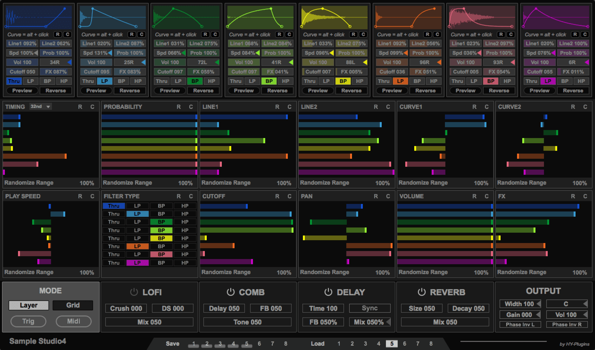The height and width of the screenshot is (350, 595).
Task: Click the R icon in TIMING panel
Action: (80, 107)
